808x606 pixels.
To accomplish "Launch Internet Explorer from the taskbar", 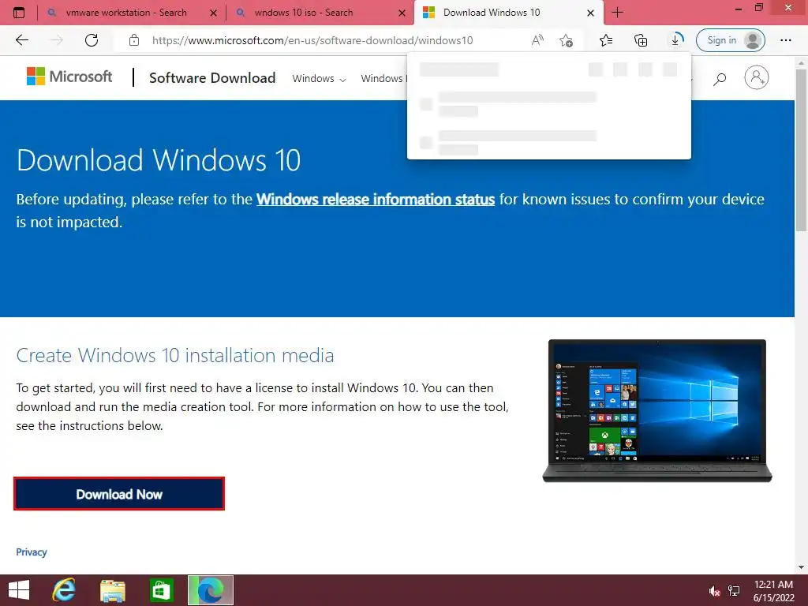I will 64,590.
